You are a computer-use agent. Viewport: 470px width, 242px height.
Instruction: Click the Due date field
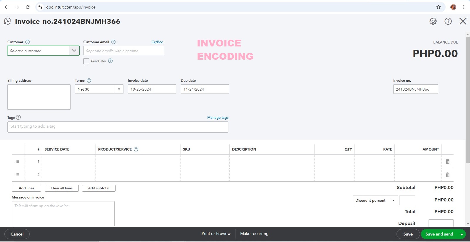pyautogui.click(x=205, y=89)
